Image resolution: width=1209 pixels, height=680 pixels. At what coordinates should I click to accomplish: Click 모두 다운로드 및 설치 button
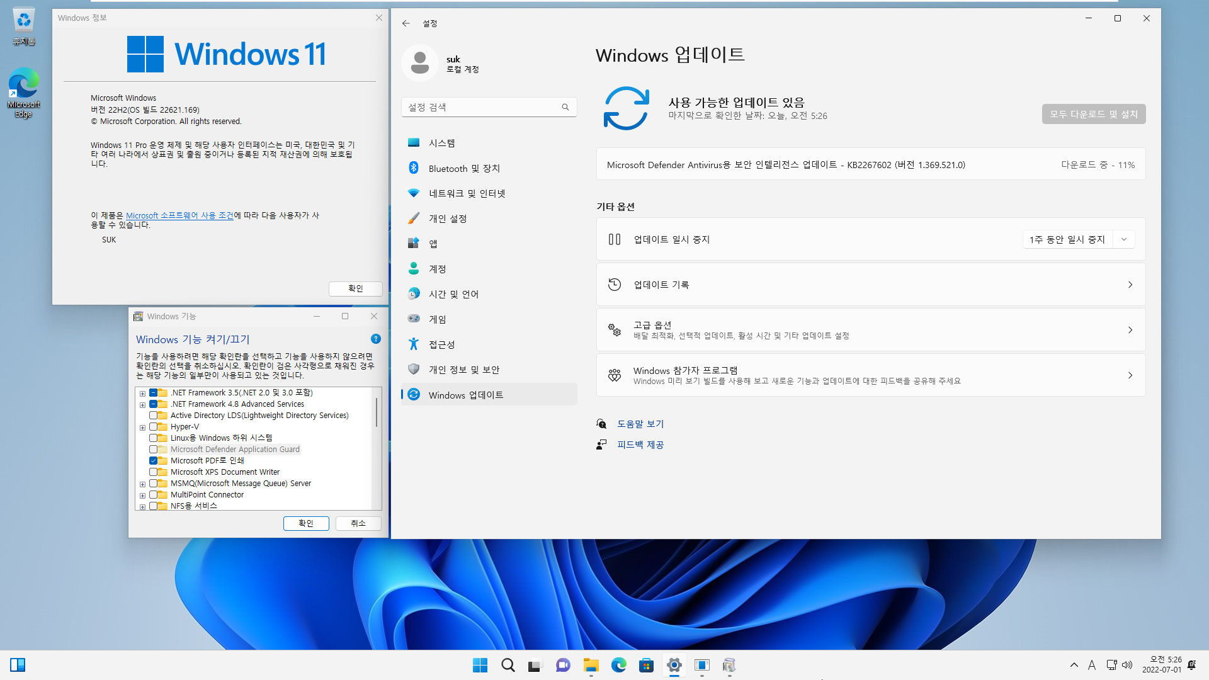tap(1094, 114)
